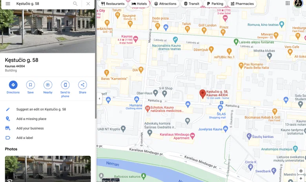Click the search magnifier icon
306x182 pixels.
pyautogui.click(x=75, y=4)
